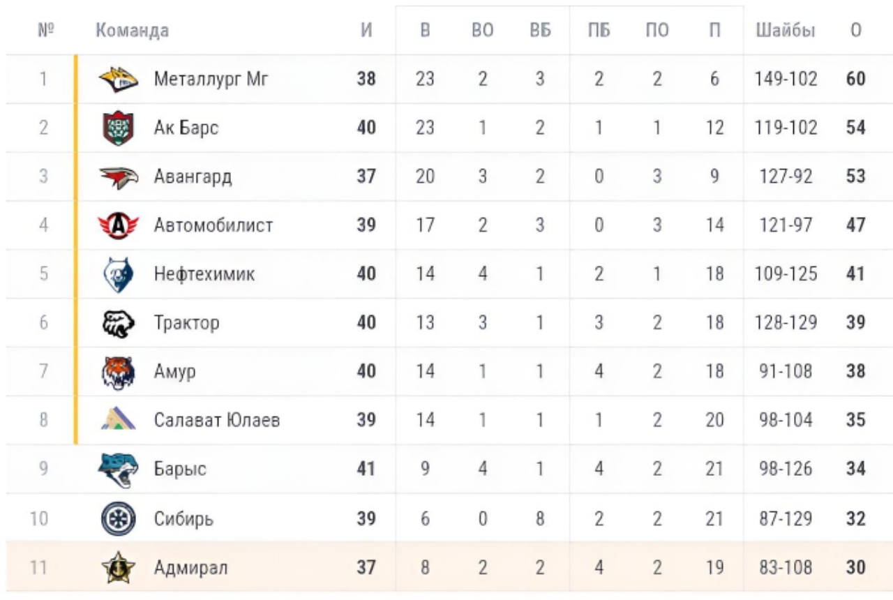This screenshot has height=600, width=893.
Task: Click the Амур tiger logo
Action: click(x=118, y=372)
